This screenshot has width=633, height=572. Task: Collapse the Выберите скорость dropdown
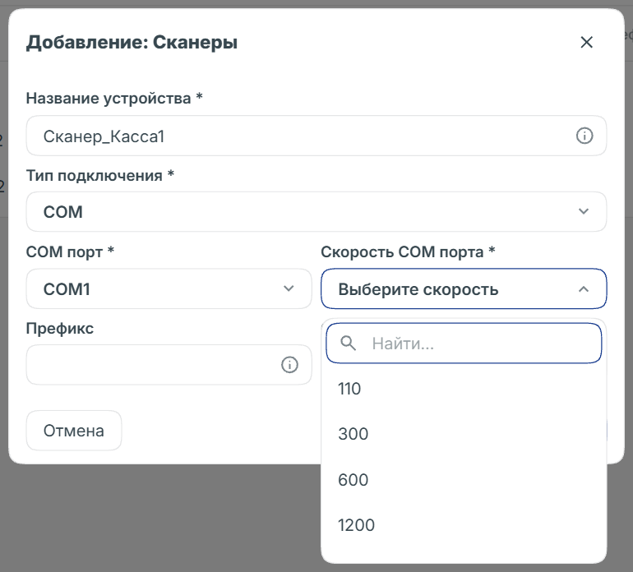coord(464,288)
